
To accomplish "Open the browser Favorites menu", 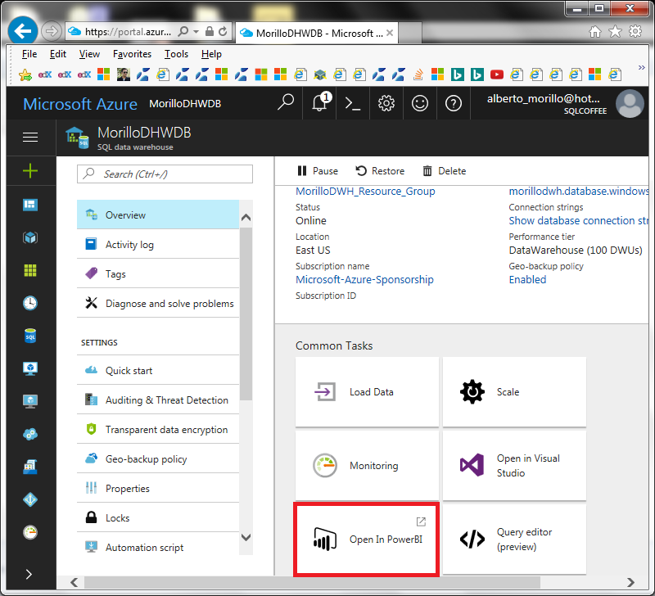I will [x=132, y=54].
